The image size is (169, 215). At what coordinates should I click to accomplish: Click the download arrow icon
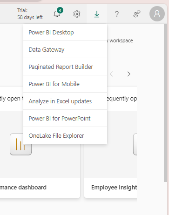click(x=97, y=14)
